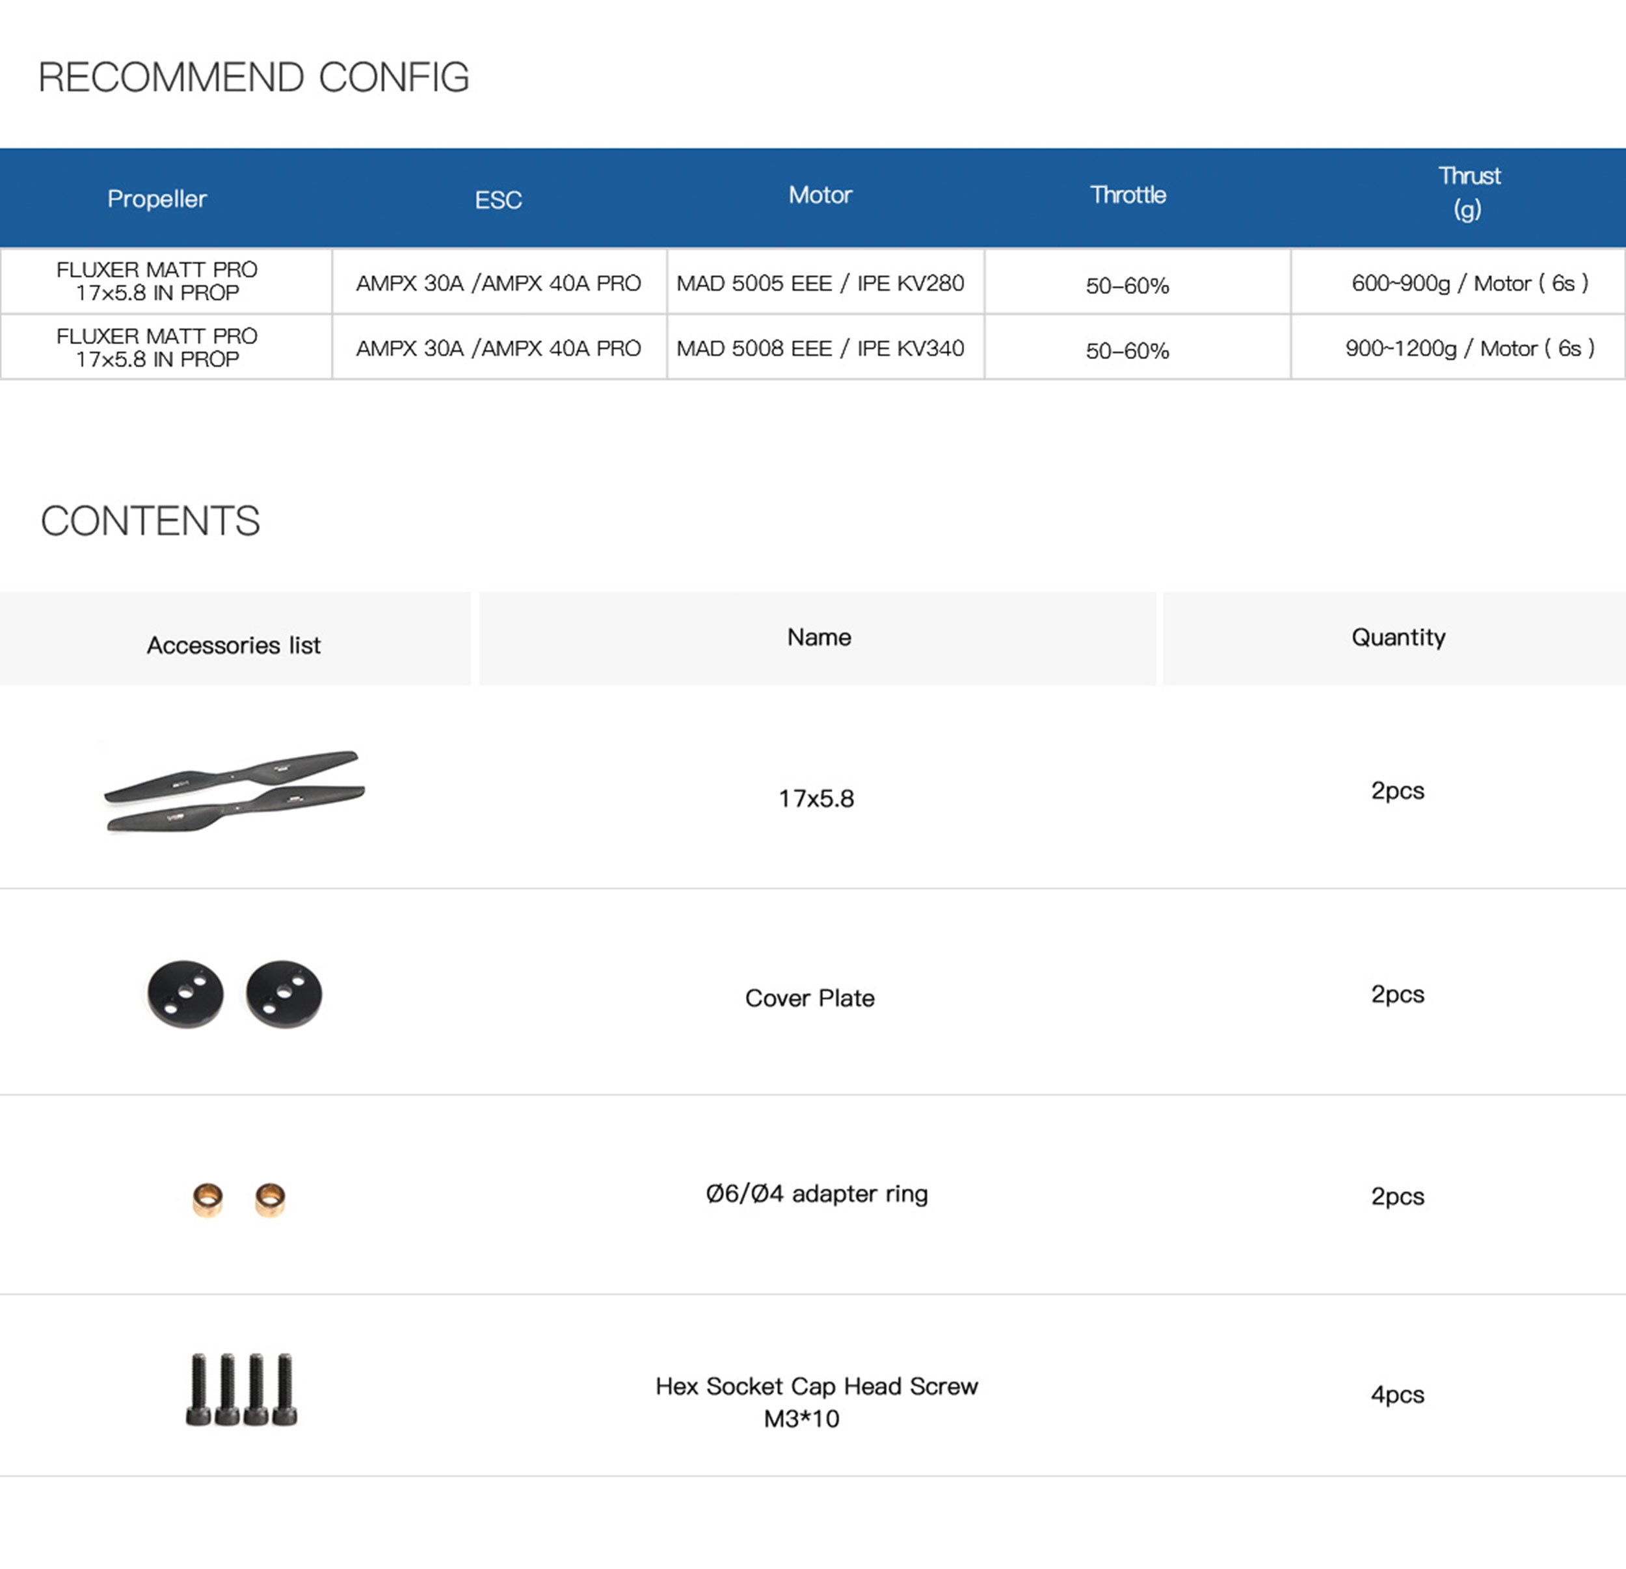Click the 900~1200g / Motor thrust cell
The width and height of the screenshot is (1626, 1569).
1469,349
